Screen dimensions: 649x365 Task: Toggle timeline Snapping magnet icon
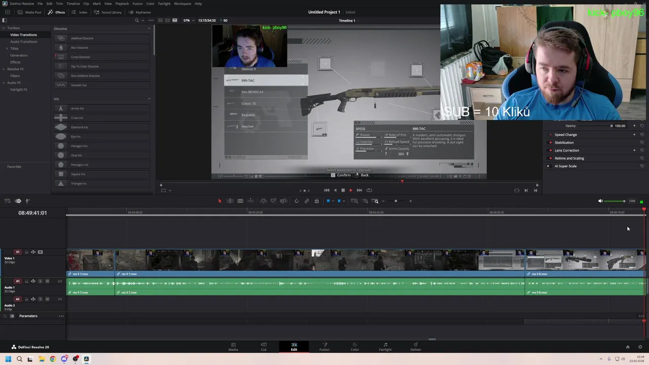pyautogui.click(x=297, y=201)
